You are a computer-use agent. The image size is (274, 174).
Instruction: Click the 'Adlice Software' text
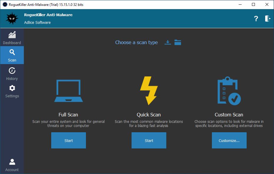[x=37, y=23]
